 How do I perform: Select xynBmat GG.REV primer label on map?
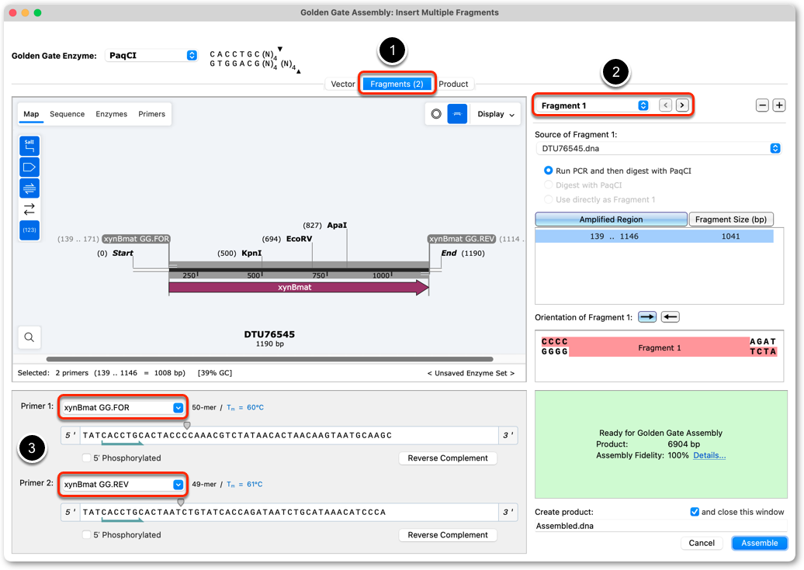tap(462, 239)
